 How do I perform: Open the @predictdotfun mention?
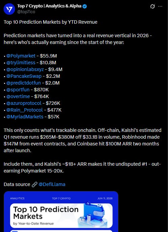24,83
